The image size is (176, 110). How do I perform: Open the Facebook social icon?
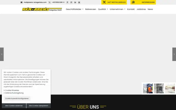point(67,2)
